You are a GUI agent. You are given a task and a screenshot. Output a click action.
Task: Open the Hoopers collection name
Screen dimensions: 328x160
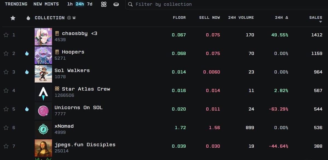[x=73, y=52]
